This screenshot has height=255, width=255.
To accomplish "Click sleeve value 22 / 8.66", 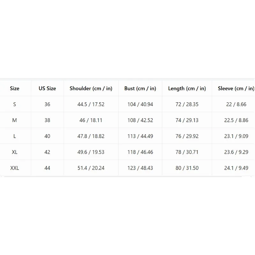I will [236, 104].
